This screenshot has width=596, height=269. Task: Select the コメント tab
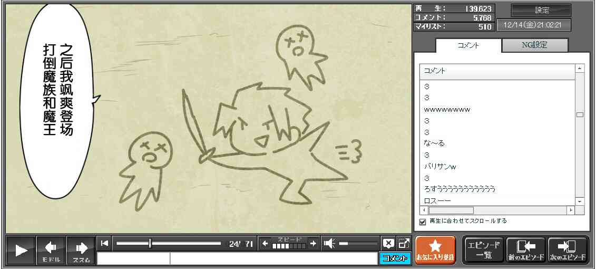(467, 45)
